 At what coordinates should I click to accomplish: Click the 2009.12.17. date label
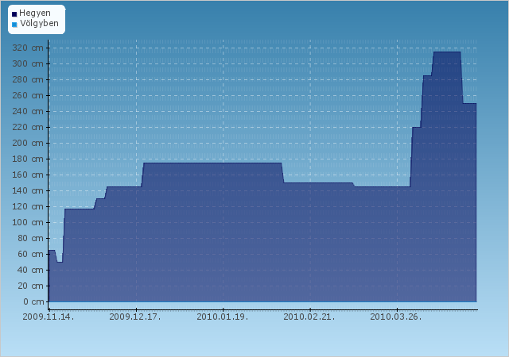tap(135, 317)
